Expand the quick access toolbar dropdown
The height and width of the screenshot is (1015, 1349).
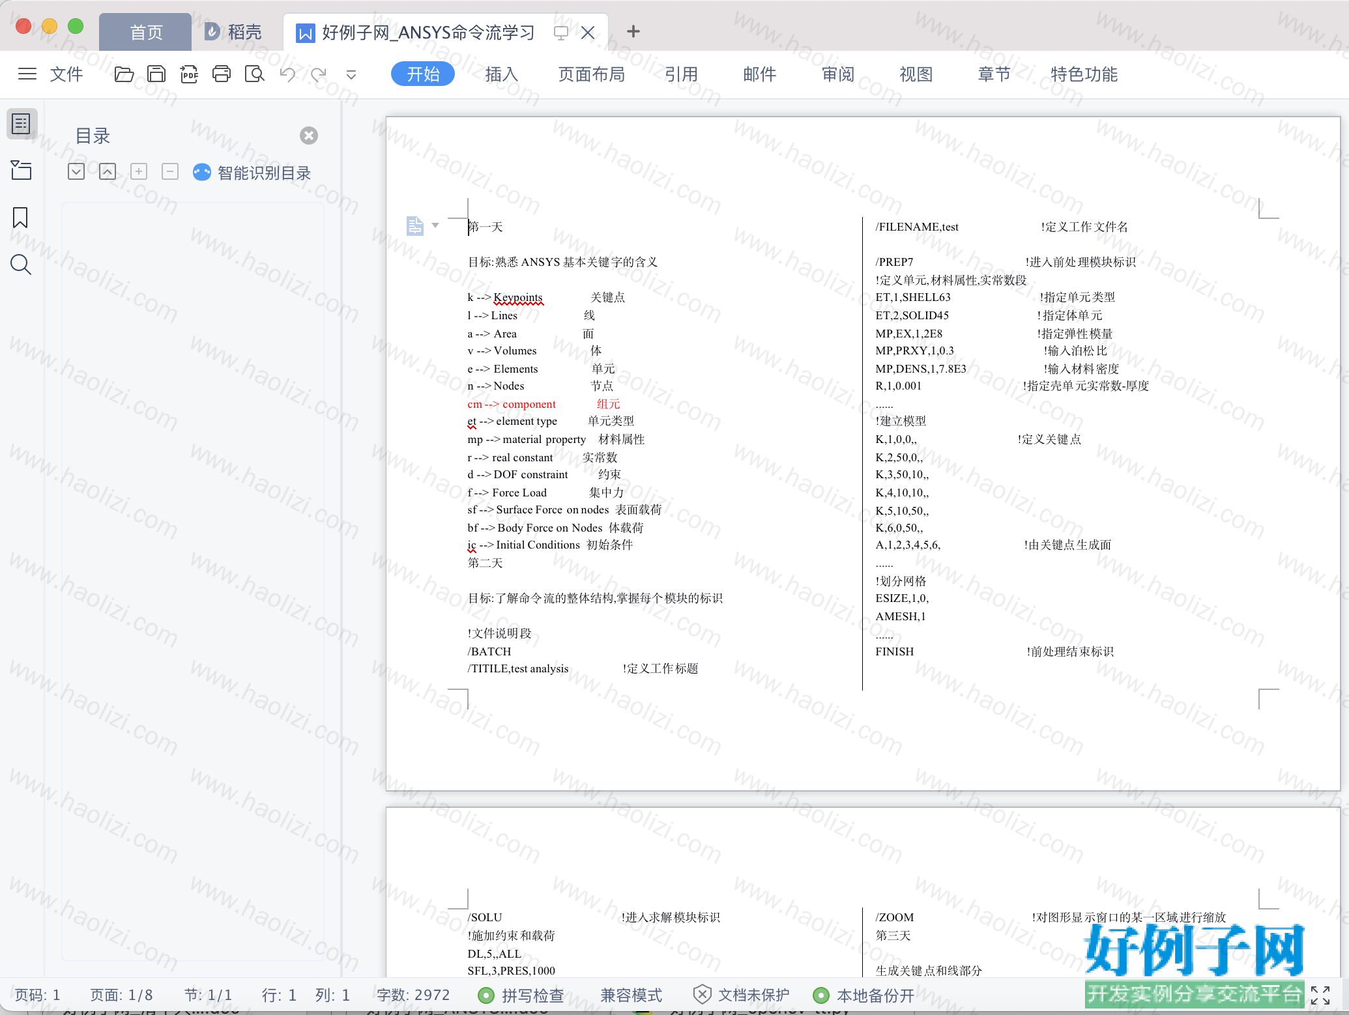pos(351,75)
